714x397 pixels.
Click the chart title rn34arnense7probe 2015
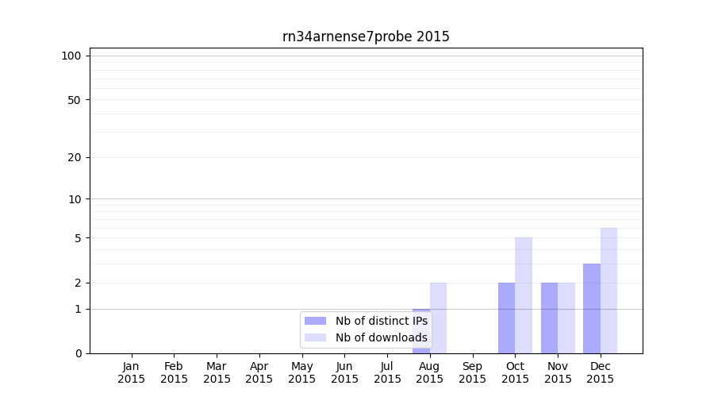pos(366,37)
